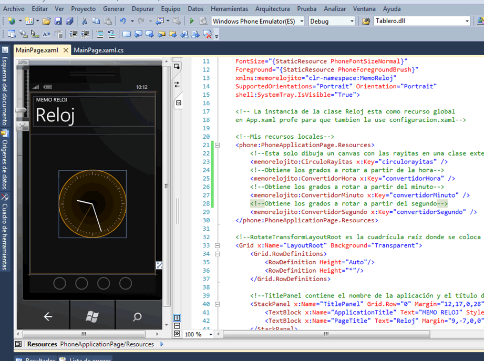Click the designer zoom slider handle

pyautogui.click(x=21, y=110)
